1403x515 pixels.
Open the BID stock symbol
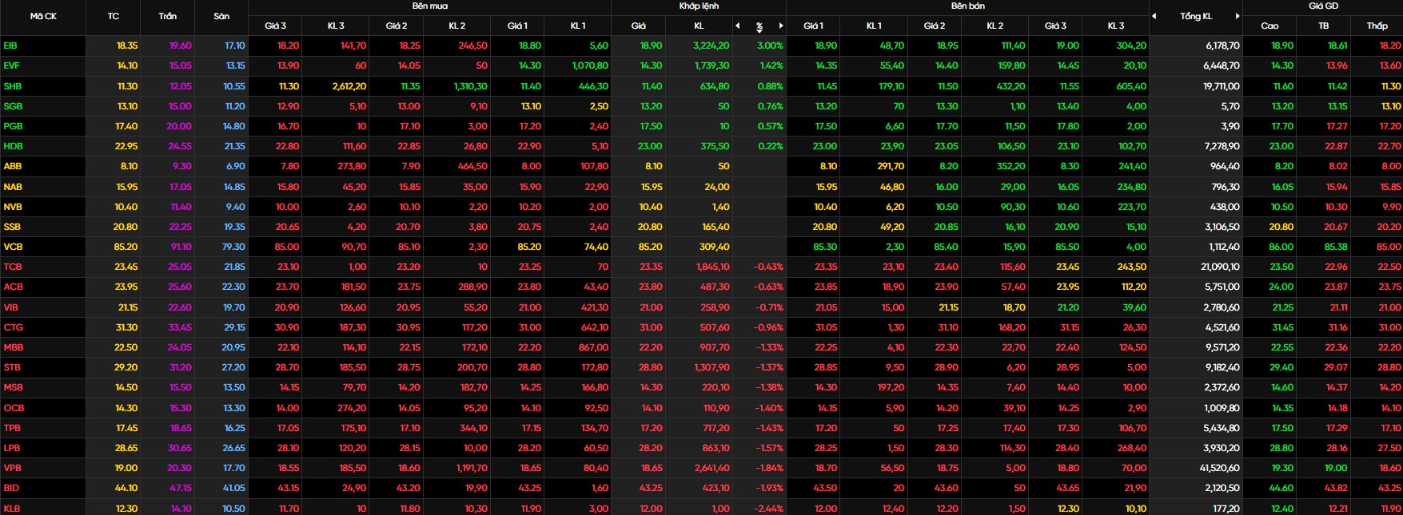11,488
